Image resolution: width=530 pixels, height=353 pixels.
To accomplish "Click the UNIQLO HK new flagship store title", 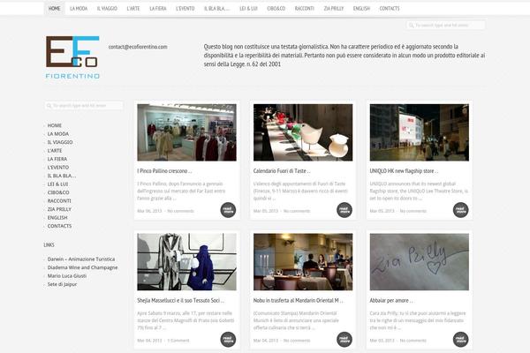I will click(404, 171).
